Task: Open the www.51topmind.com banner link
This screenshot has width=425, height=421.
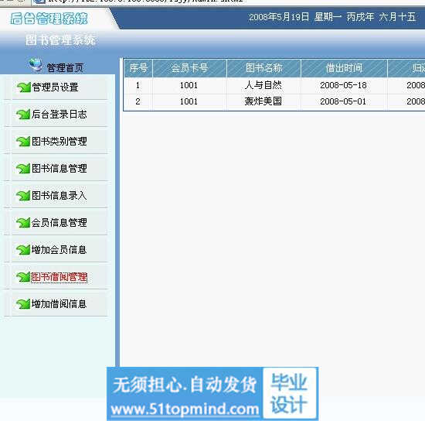Action: pos(185,409)
